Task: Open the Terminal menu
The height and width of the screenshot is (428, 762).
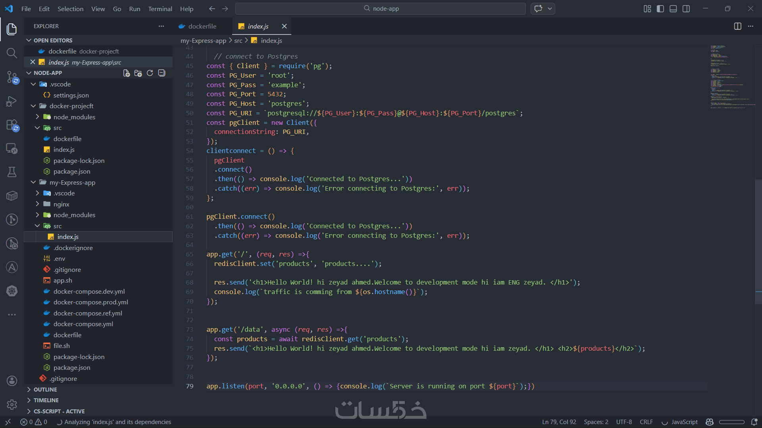Action: coord(160,9)
